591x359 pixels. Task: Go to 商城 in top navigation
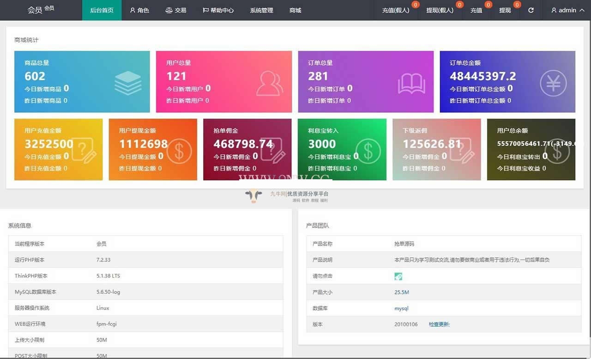(x=295, y=10)
